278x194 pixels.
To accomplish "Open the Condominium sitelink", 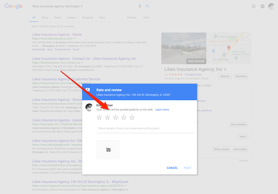I will coord(63,50).
